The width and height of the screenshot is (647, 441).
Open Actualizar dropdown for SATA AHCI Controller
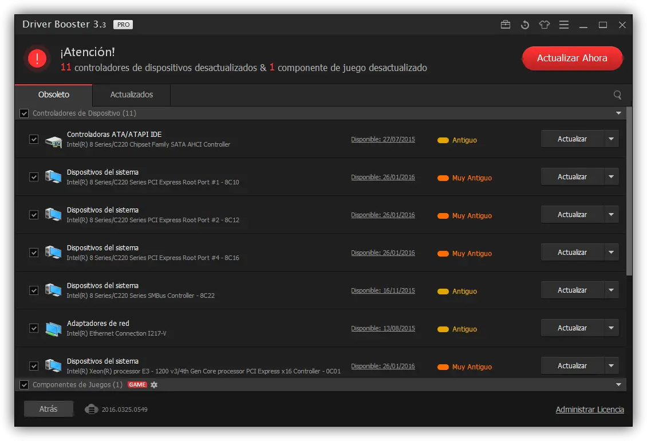611,139
